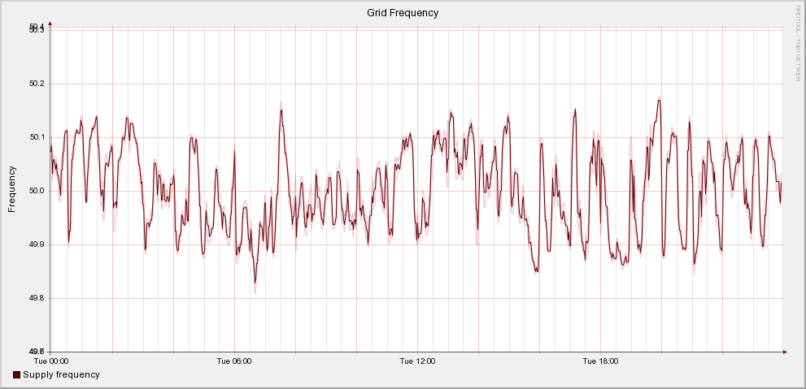Click the highest frequency peak after 18:00
Viewport: 806px width, 389px height.
[659, 100]
